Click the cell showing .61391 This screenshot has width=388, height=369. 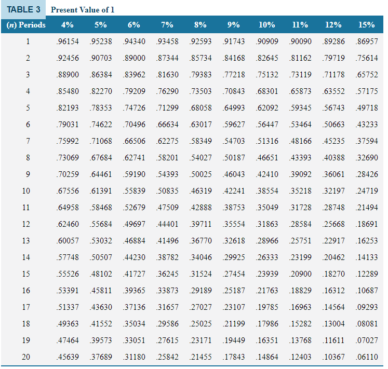point(100,191)
